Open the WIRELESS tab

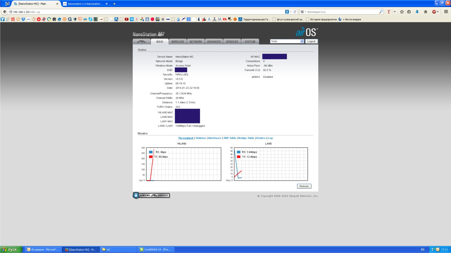[x=178, y=42]
